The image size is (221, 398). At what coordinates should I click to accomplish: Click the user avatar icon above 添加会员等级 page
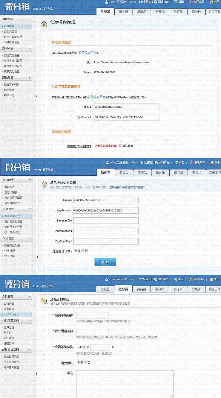coord(107,279)
